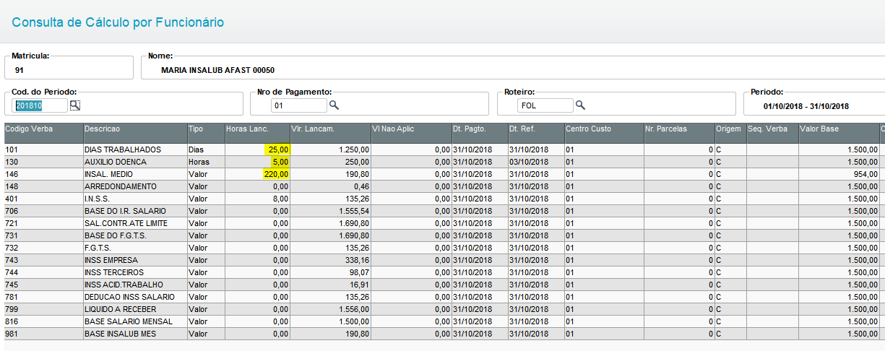This screenshot has width=885, height=351.
Task: Click the code 981 cell
Action: [12, 334]
